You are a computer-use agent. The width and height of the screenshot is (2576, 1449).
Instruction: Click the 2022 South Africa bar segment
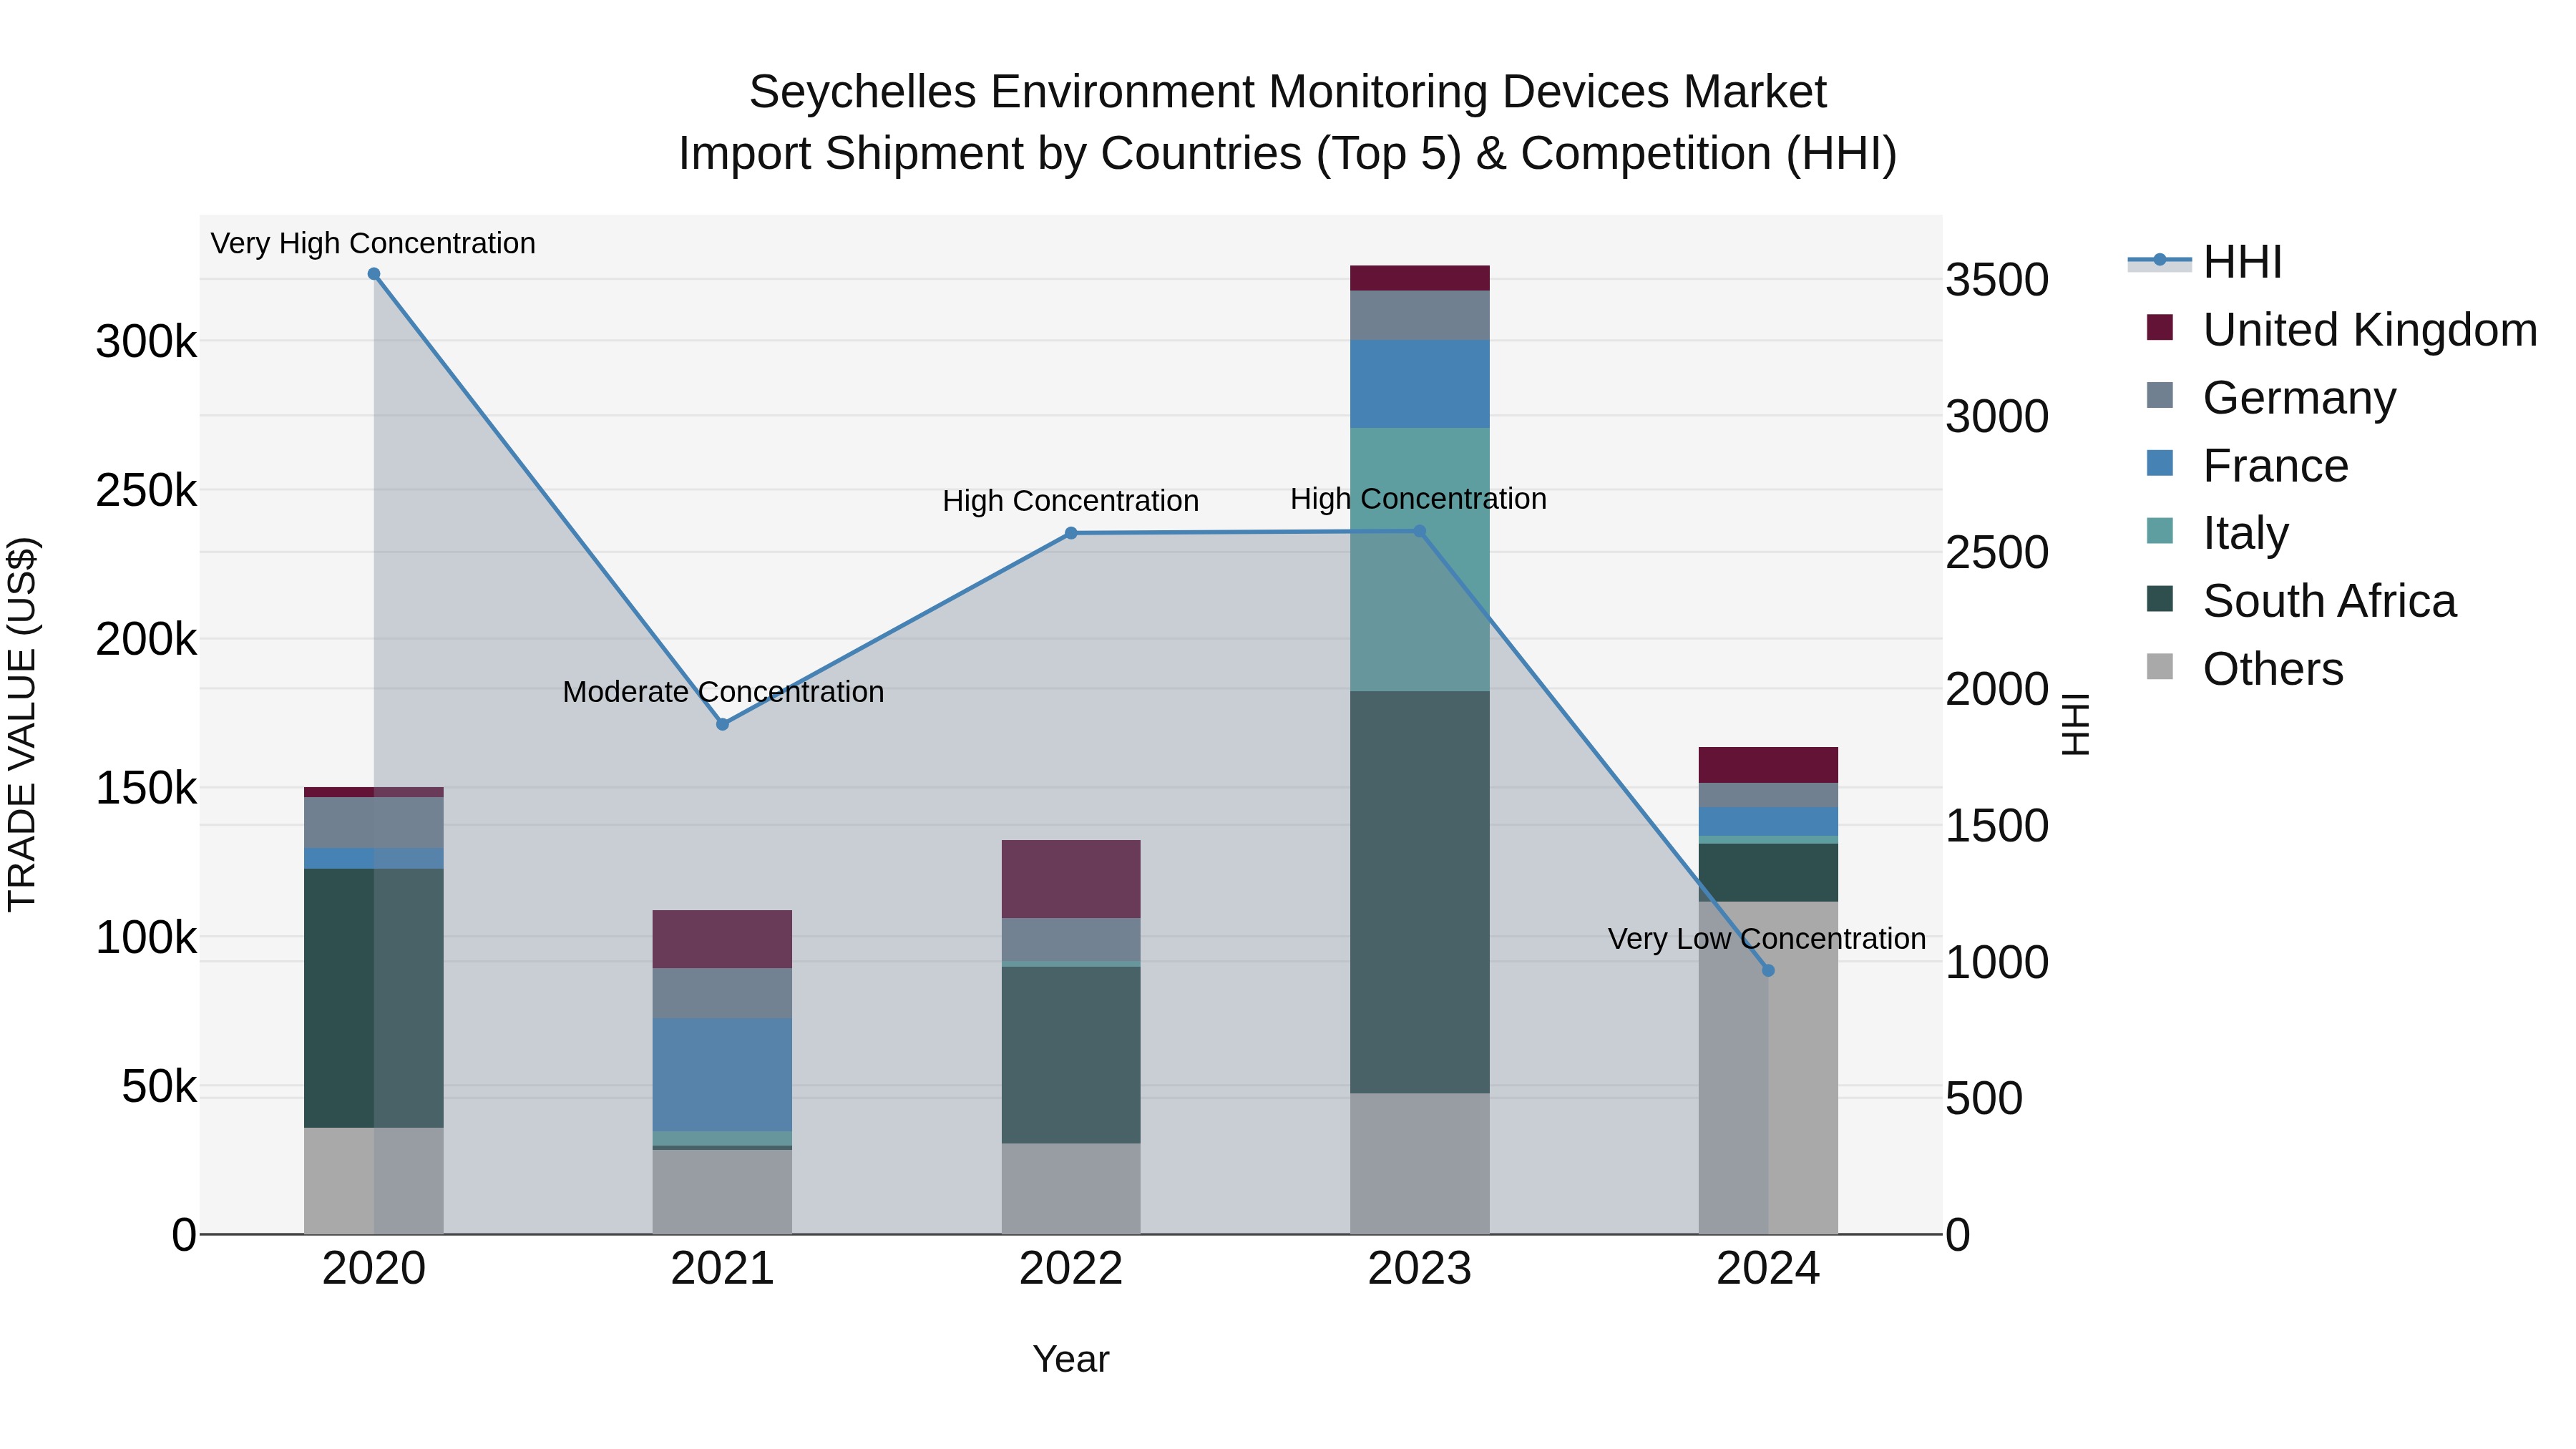[x=1071, y=1055]
